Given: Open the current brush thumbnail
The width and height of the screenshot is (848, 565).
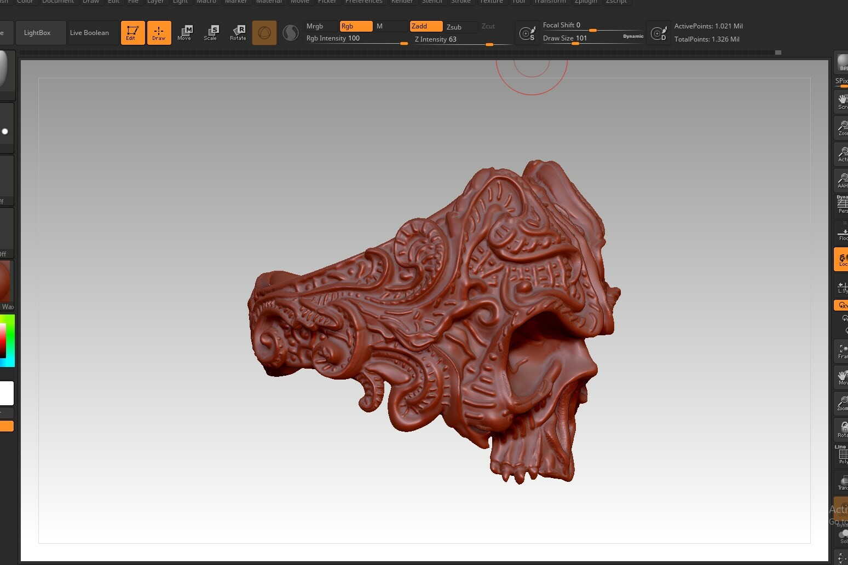Looking at the screenshot, I should pyautogui.click(x=7, y=74).
